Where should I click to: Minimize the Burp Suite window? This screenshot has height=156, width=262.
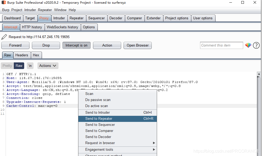tap(231, 2)
